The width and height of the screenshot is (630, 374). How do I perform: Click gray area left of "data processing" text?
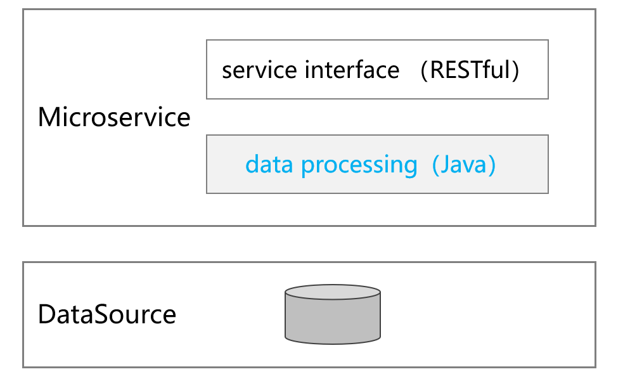225,164
